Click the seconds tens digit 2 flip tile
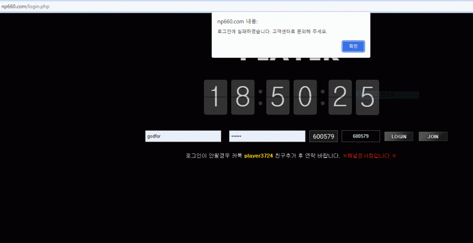This screenshot has height=243, width=473. (340, 97)
